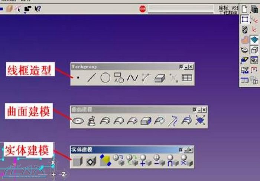Screen dimensions: 260x181
Task: Click the red bracket icon on right toolbar
Action: click(254, 70)
